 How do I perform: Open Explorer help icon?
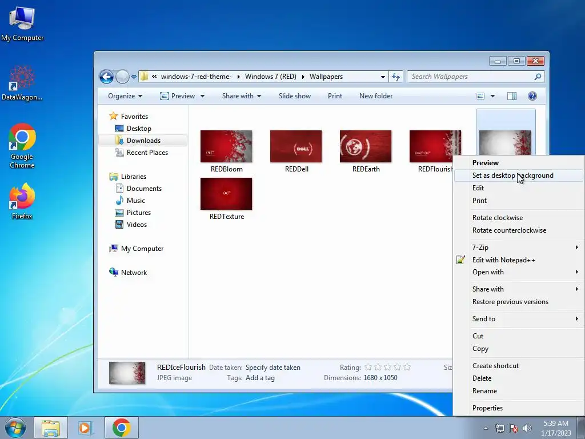tap(532, 96)
